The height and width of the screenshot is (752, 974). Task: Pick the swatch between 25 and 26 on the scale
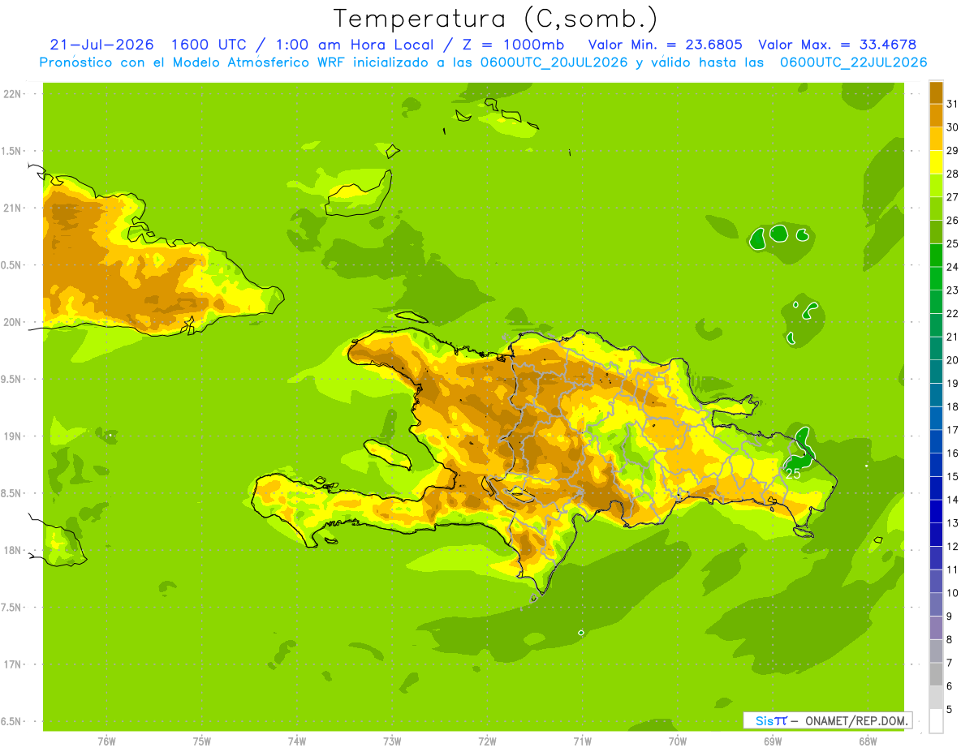click(x=936, y=232)
